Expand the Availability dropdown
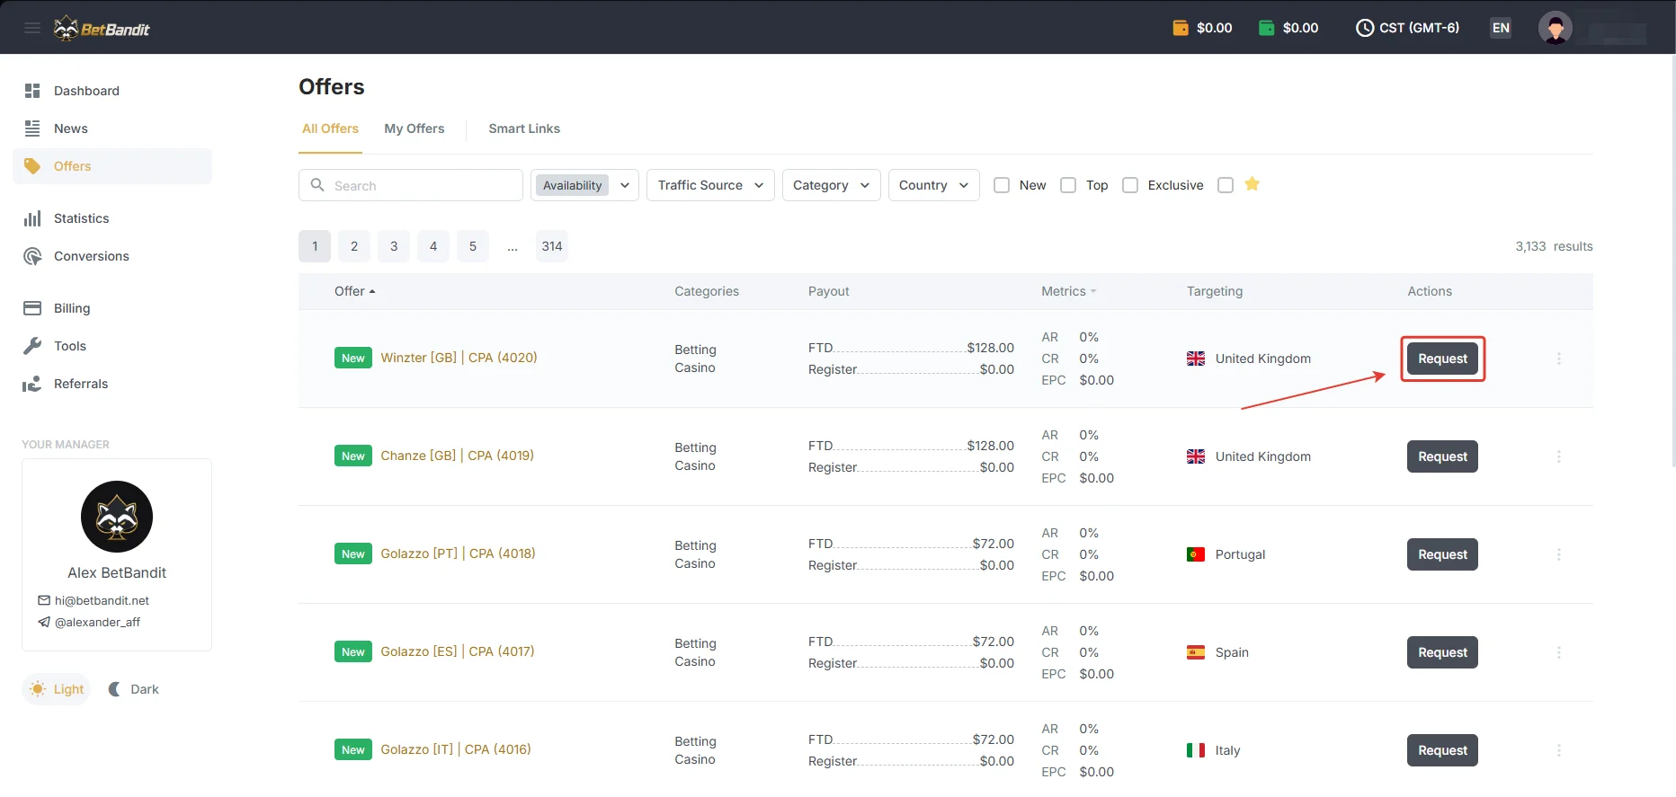The image size is (1676, 797). [x=584, y=185]
